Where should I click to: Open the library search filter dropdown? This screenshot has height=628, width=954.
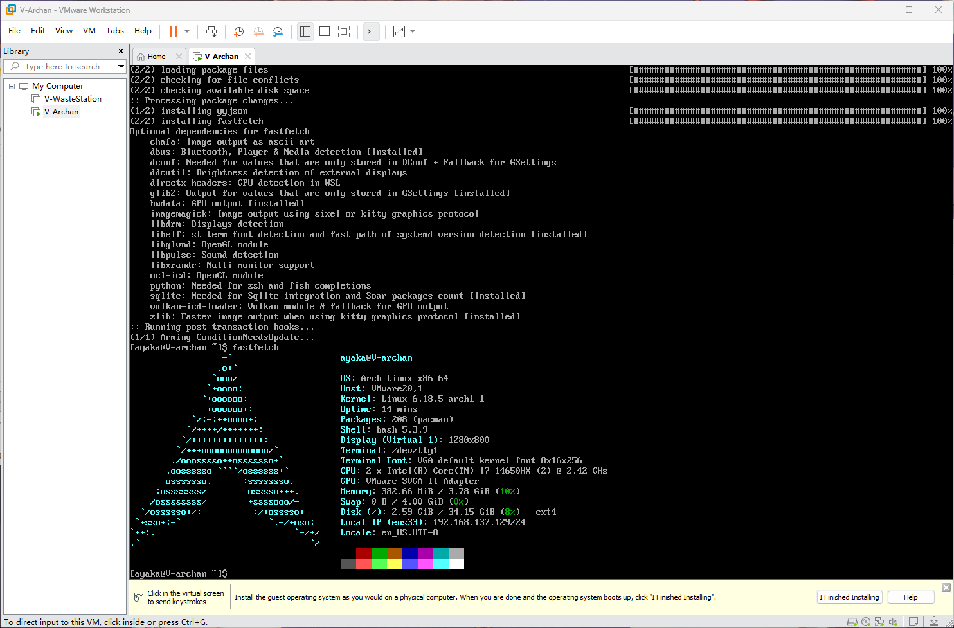120,66
